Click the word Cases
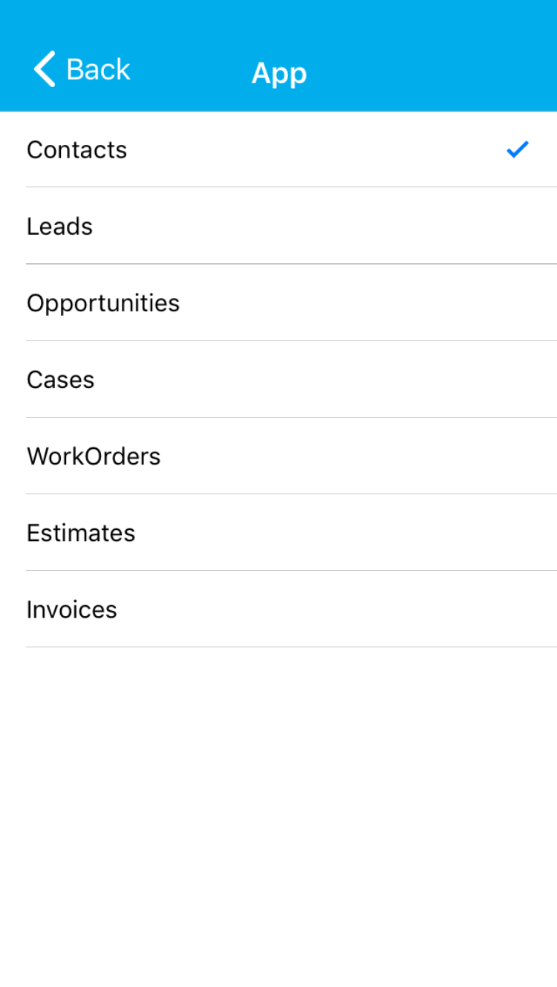The height and width of the screenshot is (987, 557). (x=60, y=380)
